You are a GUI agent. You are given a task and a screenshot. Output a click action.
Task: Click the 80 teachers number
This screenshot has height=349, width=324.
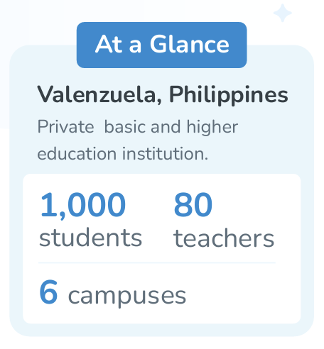193,205
